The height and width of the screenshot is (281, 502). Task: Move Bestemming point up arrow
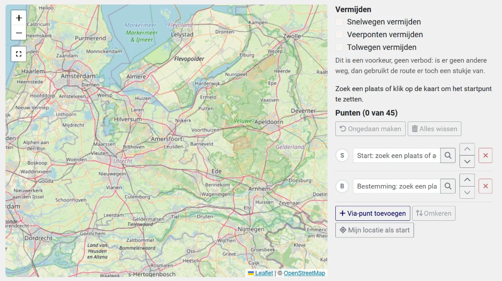(467, 180)
